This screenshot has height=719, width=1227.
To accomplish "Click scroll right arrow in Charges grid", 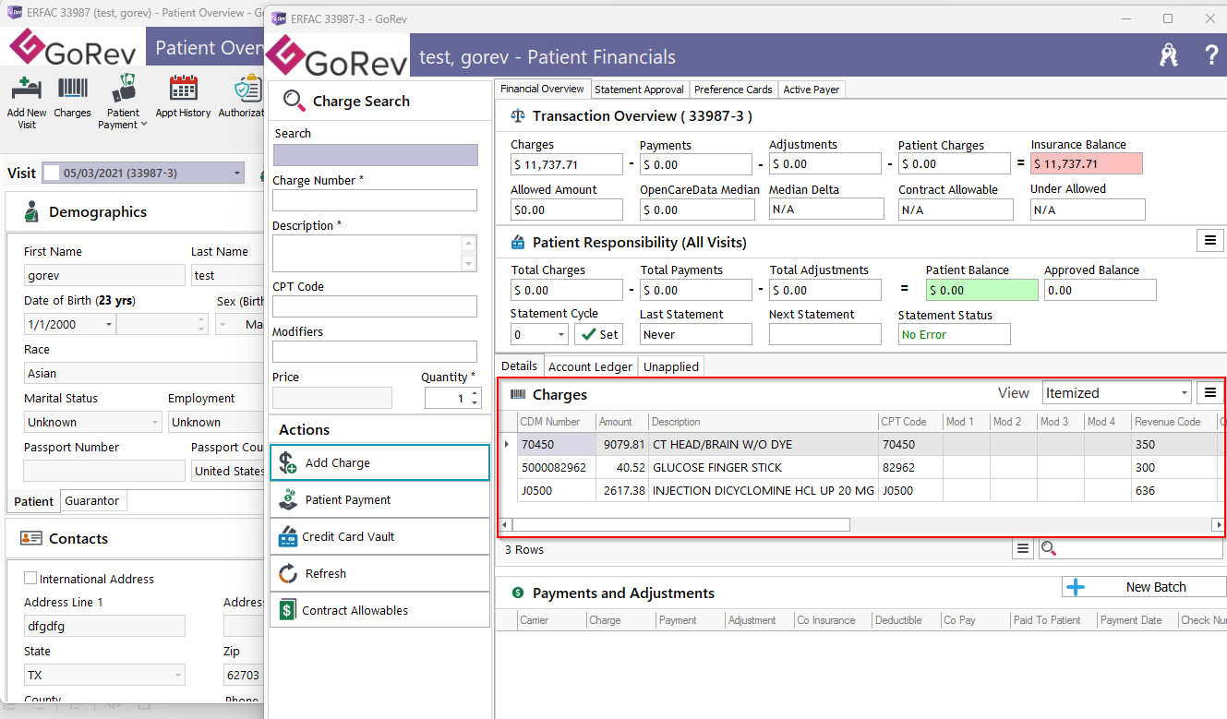I will click(x=1219, y=524).
